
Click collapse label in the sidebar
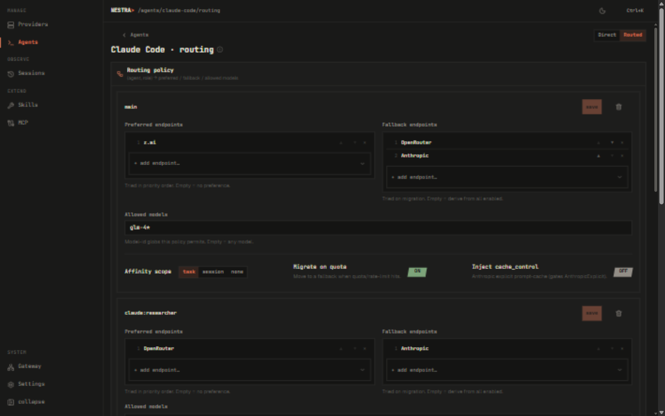[31, 402]
